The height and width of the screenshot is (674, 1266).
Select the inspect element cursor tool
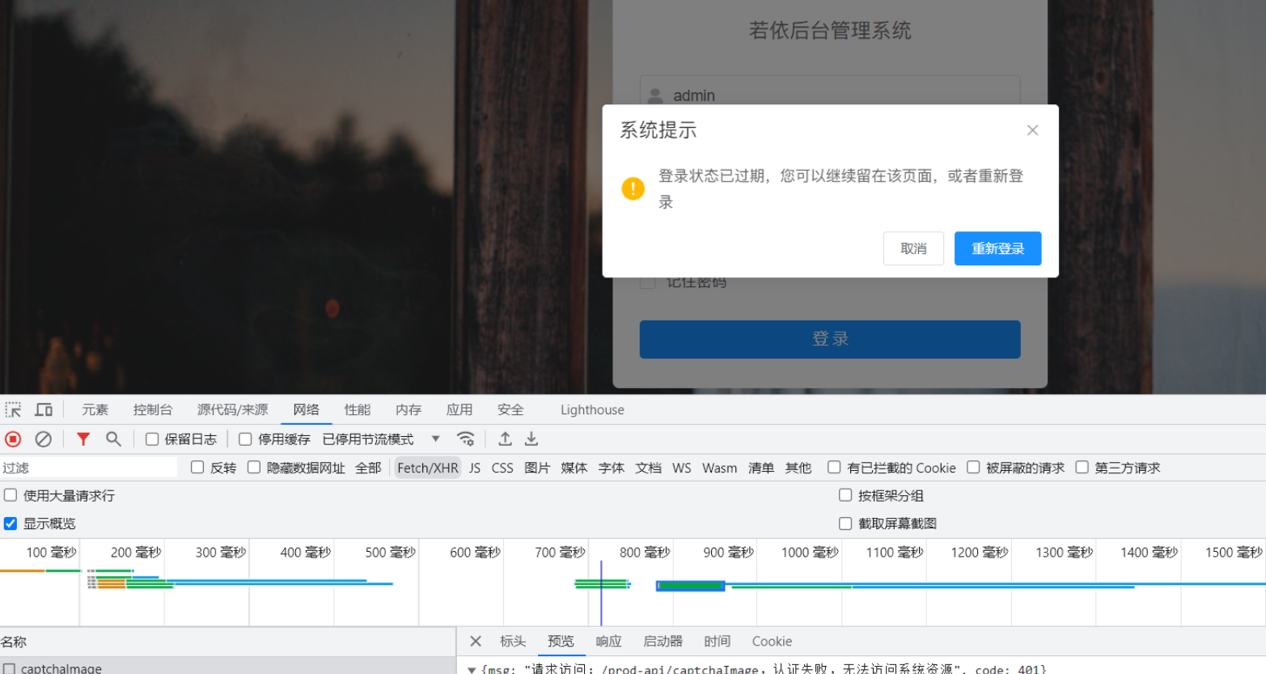tap(13, 409)
